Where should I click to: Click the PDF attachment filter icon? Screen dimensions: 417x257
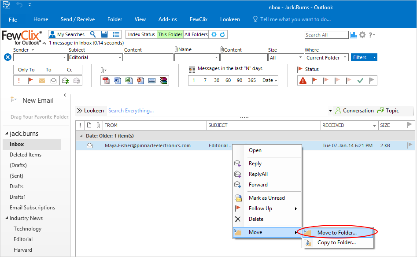(x=106, y=81)
